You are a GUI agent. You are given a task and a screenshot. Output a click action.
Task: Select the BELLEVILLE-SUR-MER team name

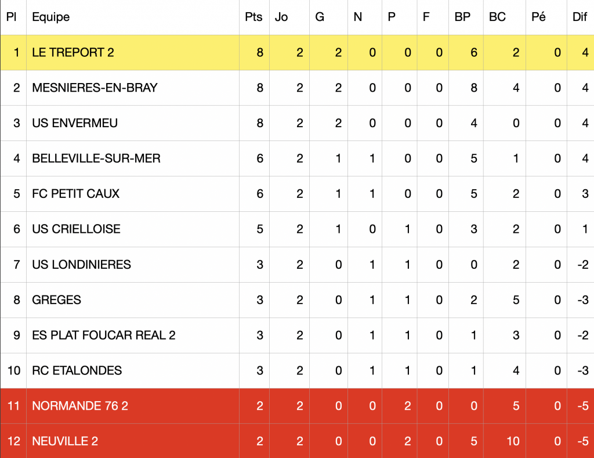pyautogui.click(x=96, y=158)
